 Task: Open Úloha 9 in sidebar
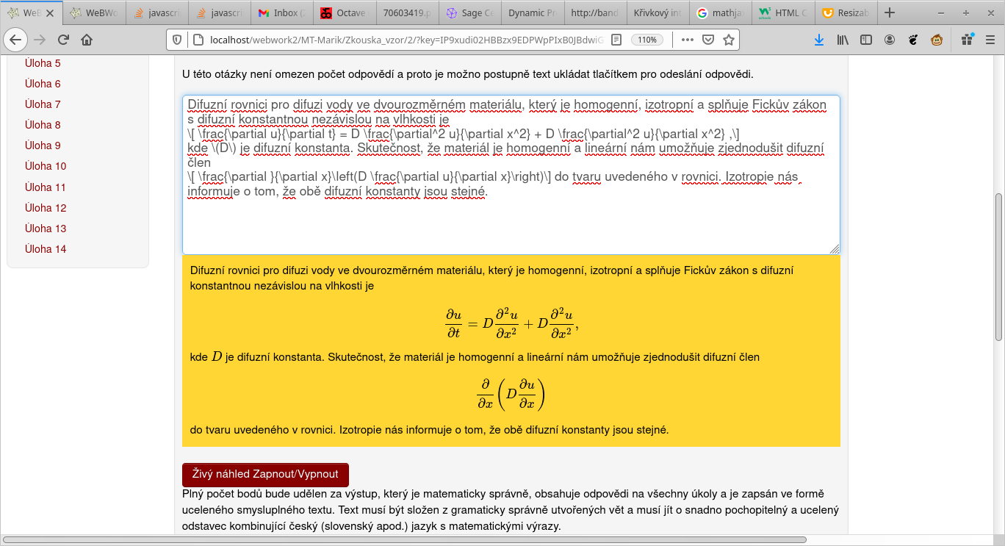(43, 146)
